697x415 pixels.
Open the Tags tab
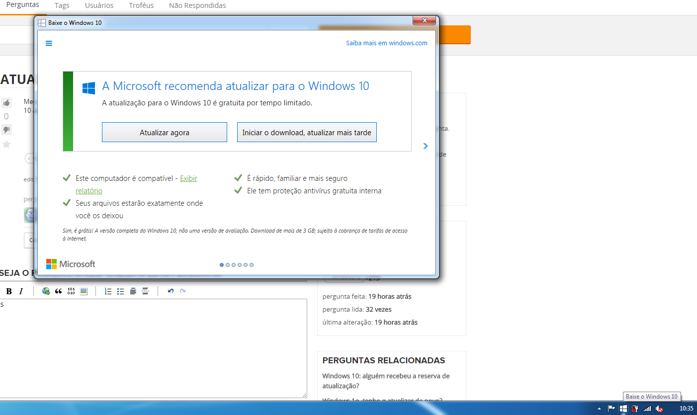click(x=62, y=5)
